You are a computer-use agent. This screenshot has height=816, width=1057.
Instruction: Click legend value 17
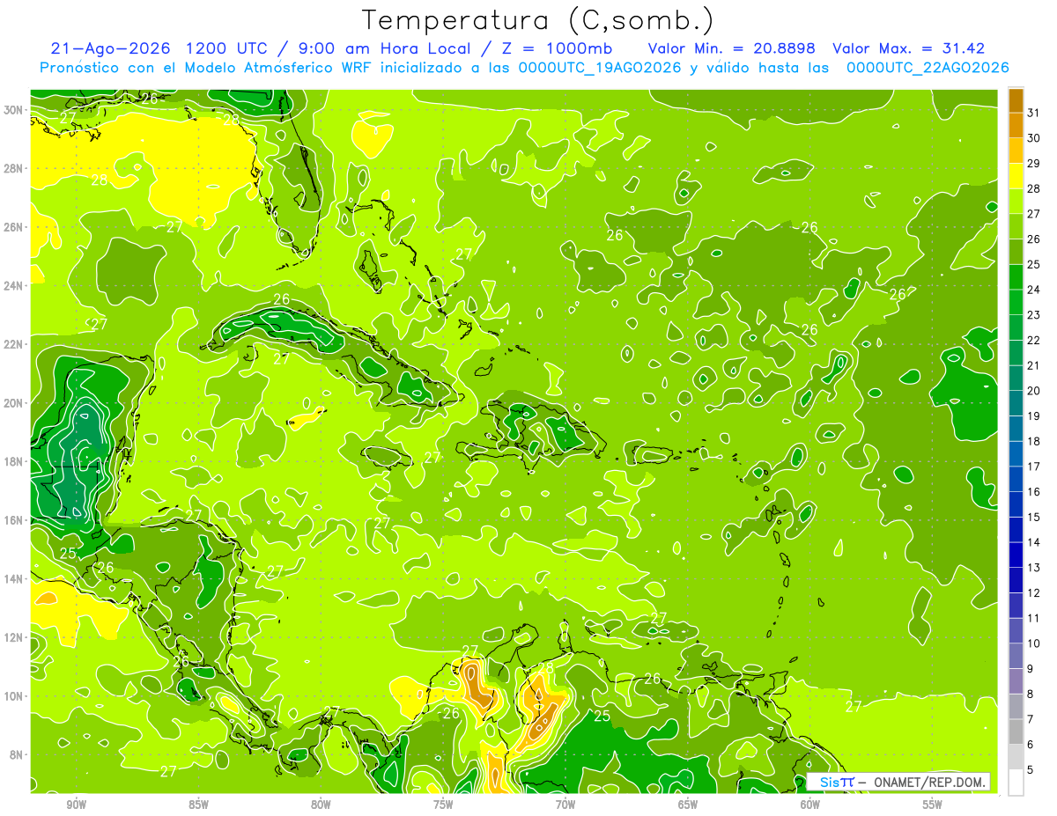[x=1034, y=467]
